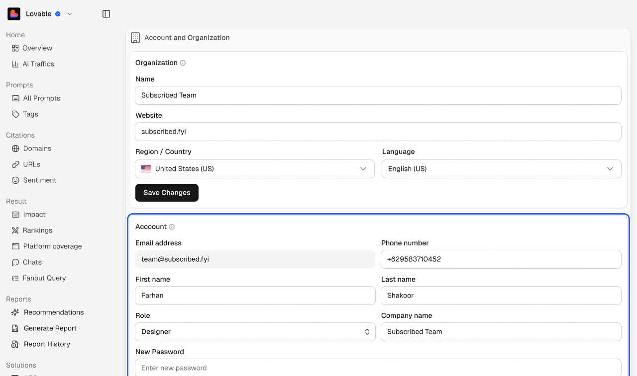
Task: Open the Platform coverage link
Action: click(x=52, y=246)
